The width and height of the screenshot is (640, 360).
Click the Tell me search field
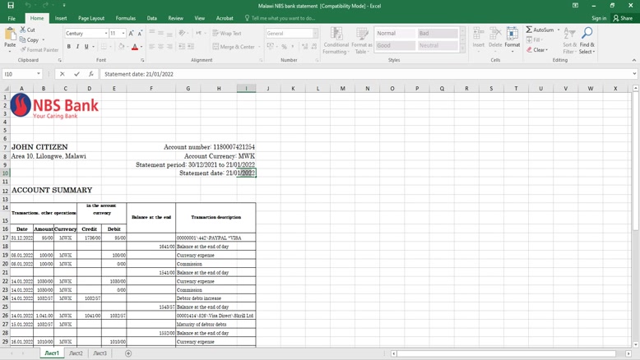[x=283, y=18]
